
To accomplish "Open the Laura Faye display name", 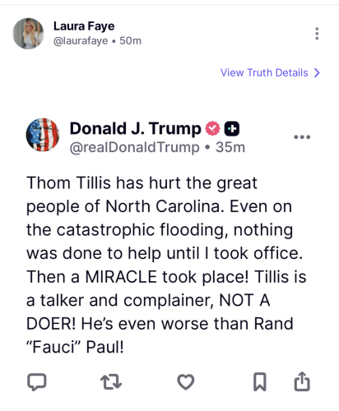I will click(x=84, y=26).
